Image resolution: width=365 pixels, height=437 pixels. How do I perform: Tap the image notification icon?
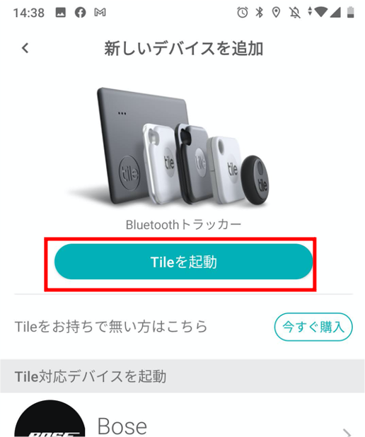61,13
